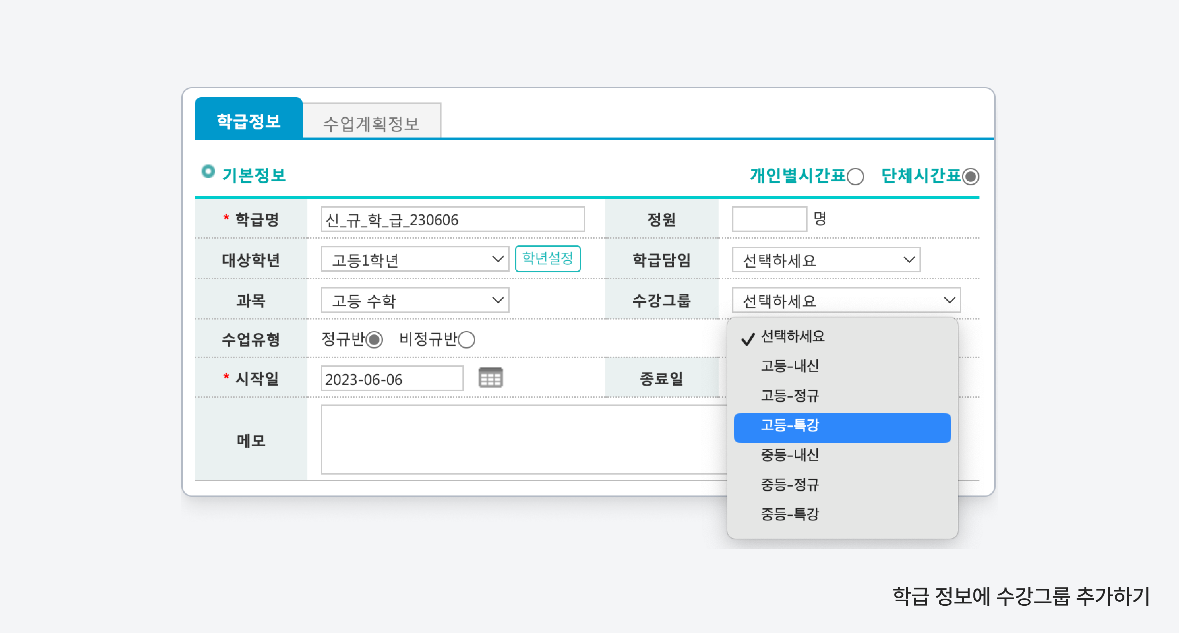Choose 중등-정규 group option
Image resolution: width=1179 pixels, height=633 pixels.
(x=790, y=485)
